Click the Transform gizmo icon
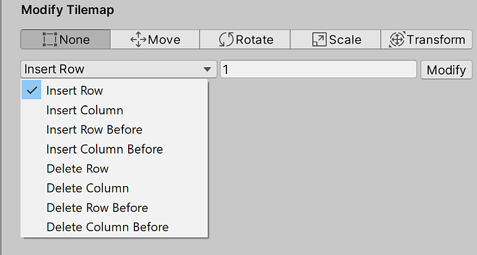The image size is (477, 255). coord(397,40)
